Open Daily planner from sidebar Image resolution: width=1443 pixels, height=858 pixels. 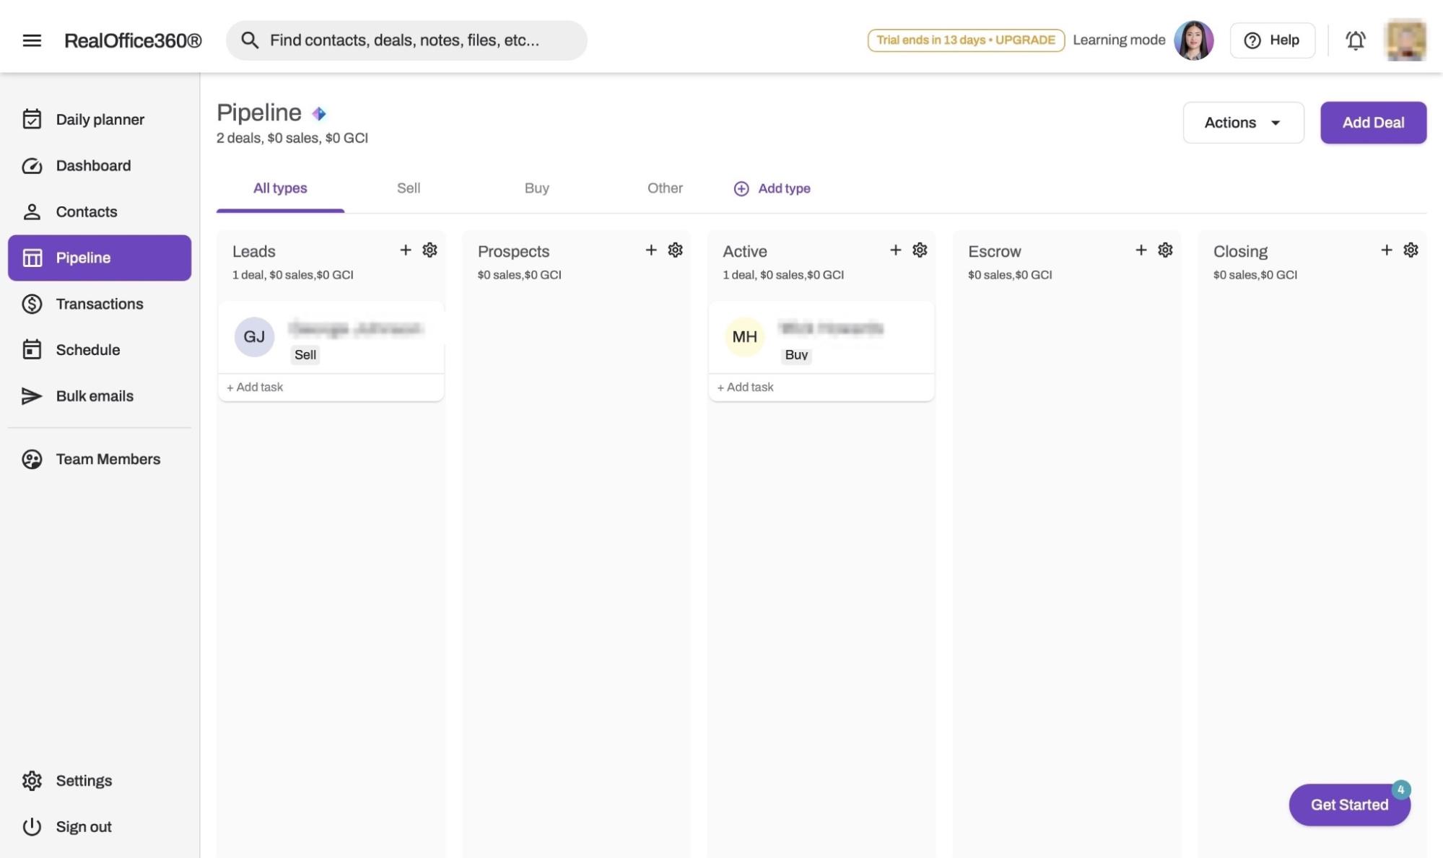(x=100, y=120)
